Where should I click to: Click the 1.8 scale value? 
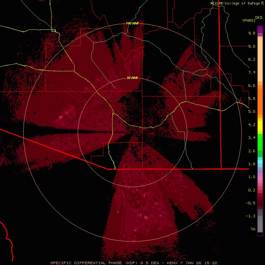(252, 164)
